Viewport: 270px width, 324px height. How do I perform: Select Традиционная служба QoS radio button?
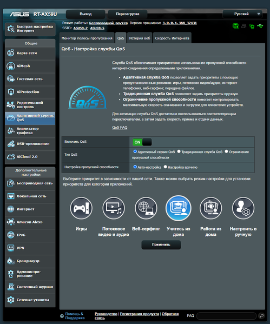179,151
